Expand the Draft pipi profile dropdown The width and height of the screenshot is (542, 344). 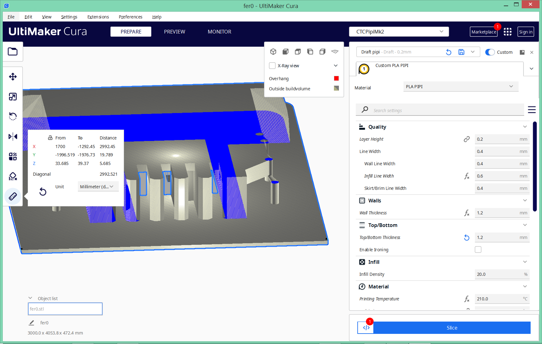[x=473, y=52]
